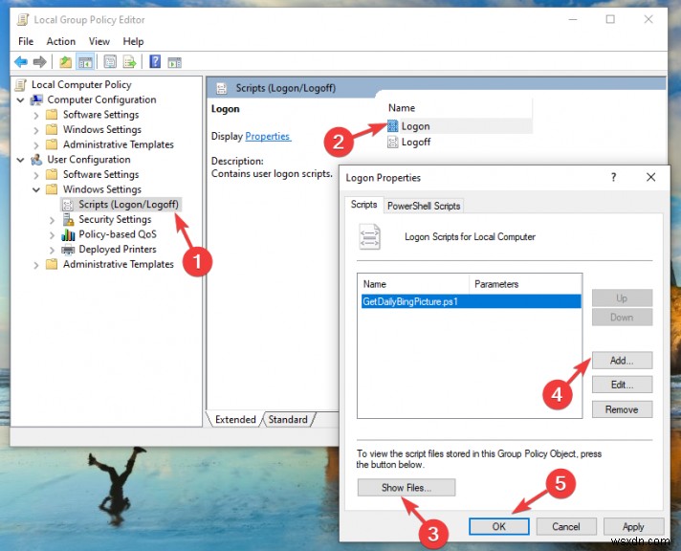This screenshot has height=551, width=681.
Task: Click the Scripts (Logon/Logoff) tree node icon
Action: pos(68,205)
